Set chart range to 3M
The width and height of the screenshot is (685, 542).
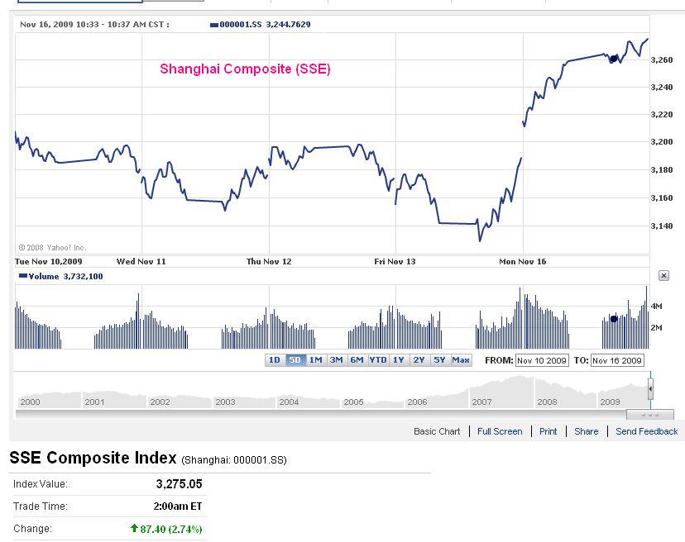336,360
